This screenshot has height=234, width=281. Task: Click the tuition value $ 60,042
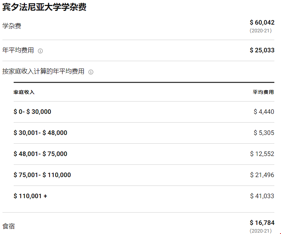(262, 22)
